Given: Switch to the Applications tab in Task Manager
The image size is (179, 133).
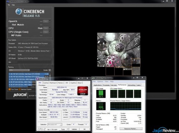Looking at the screenshot, I should pyautogui.click(x=98, y=85).
